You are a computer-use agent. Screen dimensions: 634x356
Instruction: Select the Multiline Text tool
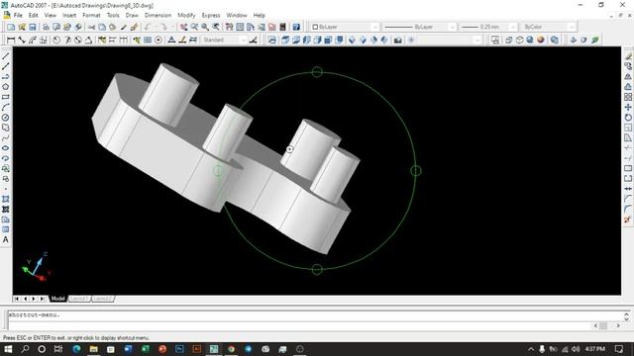tap(6, 239)
